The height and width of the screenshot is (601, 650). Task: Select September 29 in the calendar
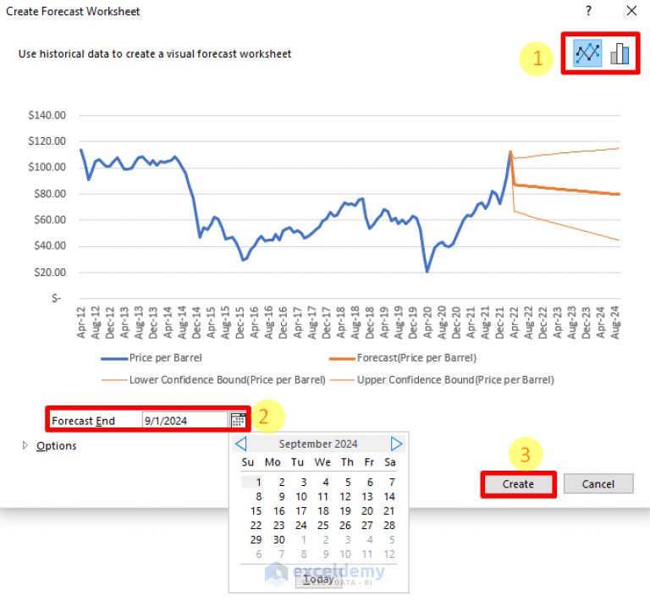(x=256, y=540)
